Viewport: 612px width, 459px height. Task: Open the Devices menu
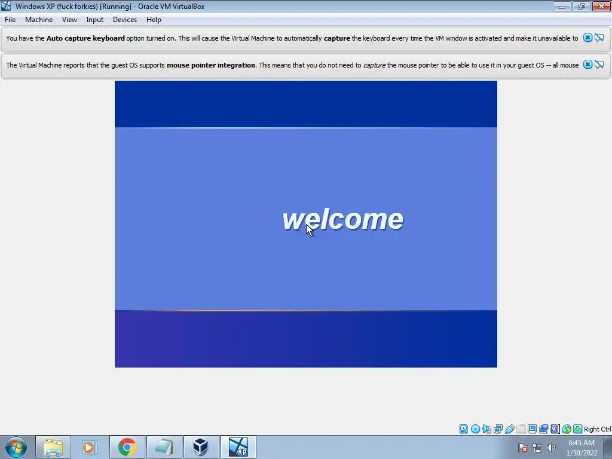click(x=125, y=20)
